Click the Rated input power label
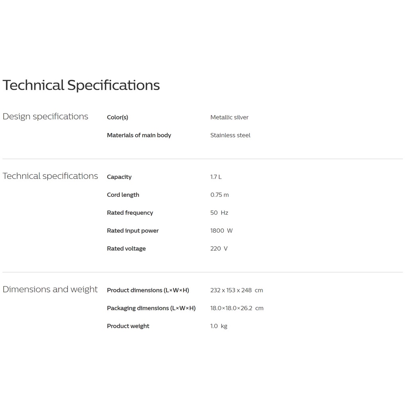This screenshot has width=408, height=408. coord(133,231)
